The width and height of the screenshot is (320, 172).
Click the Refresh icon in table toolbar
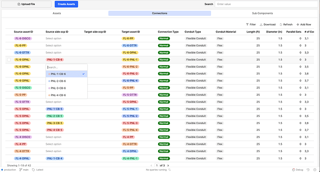pyautogui.click(x=281, y=25)
